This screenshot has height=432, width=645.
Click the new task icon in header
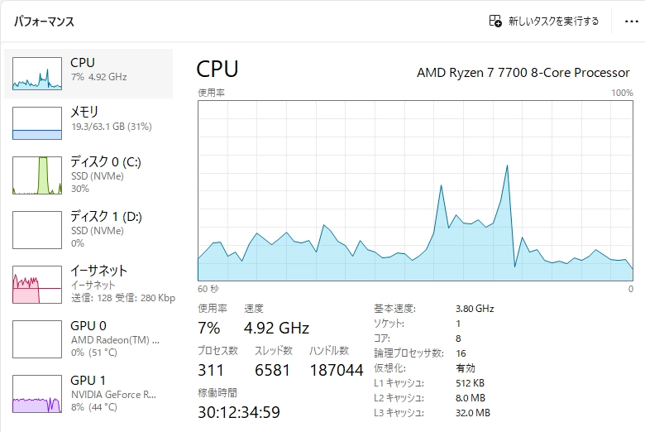(x=495, y=22)
